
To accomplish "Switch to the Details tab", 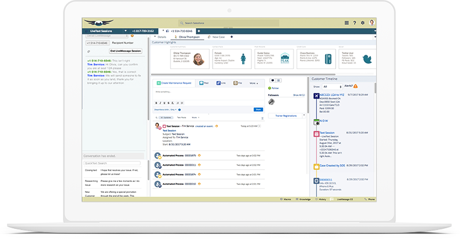I will pos(161,37).
